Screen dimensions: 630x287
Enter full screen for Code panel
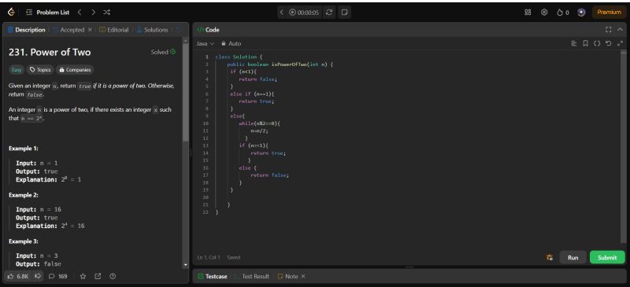(608, 30)
